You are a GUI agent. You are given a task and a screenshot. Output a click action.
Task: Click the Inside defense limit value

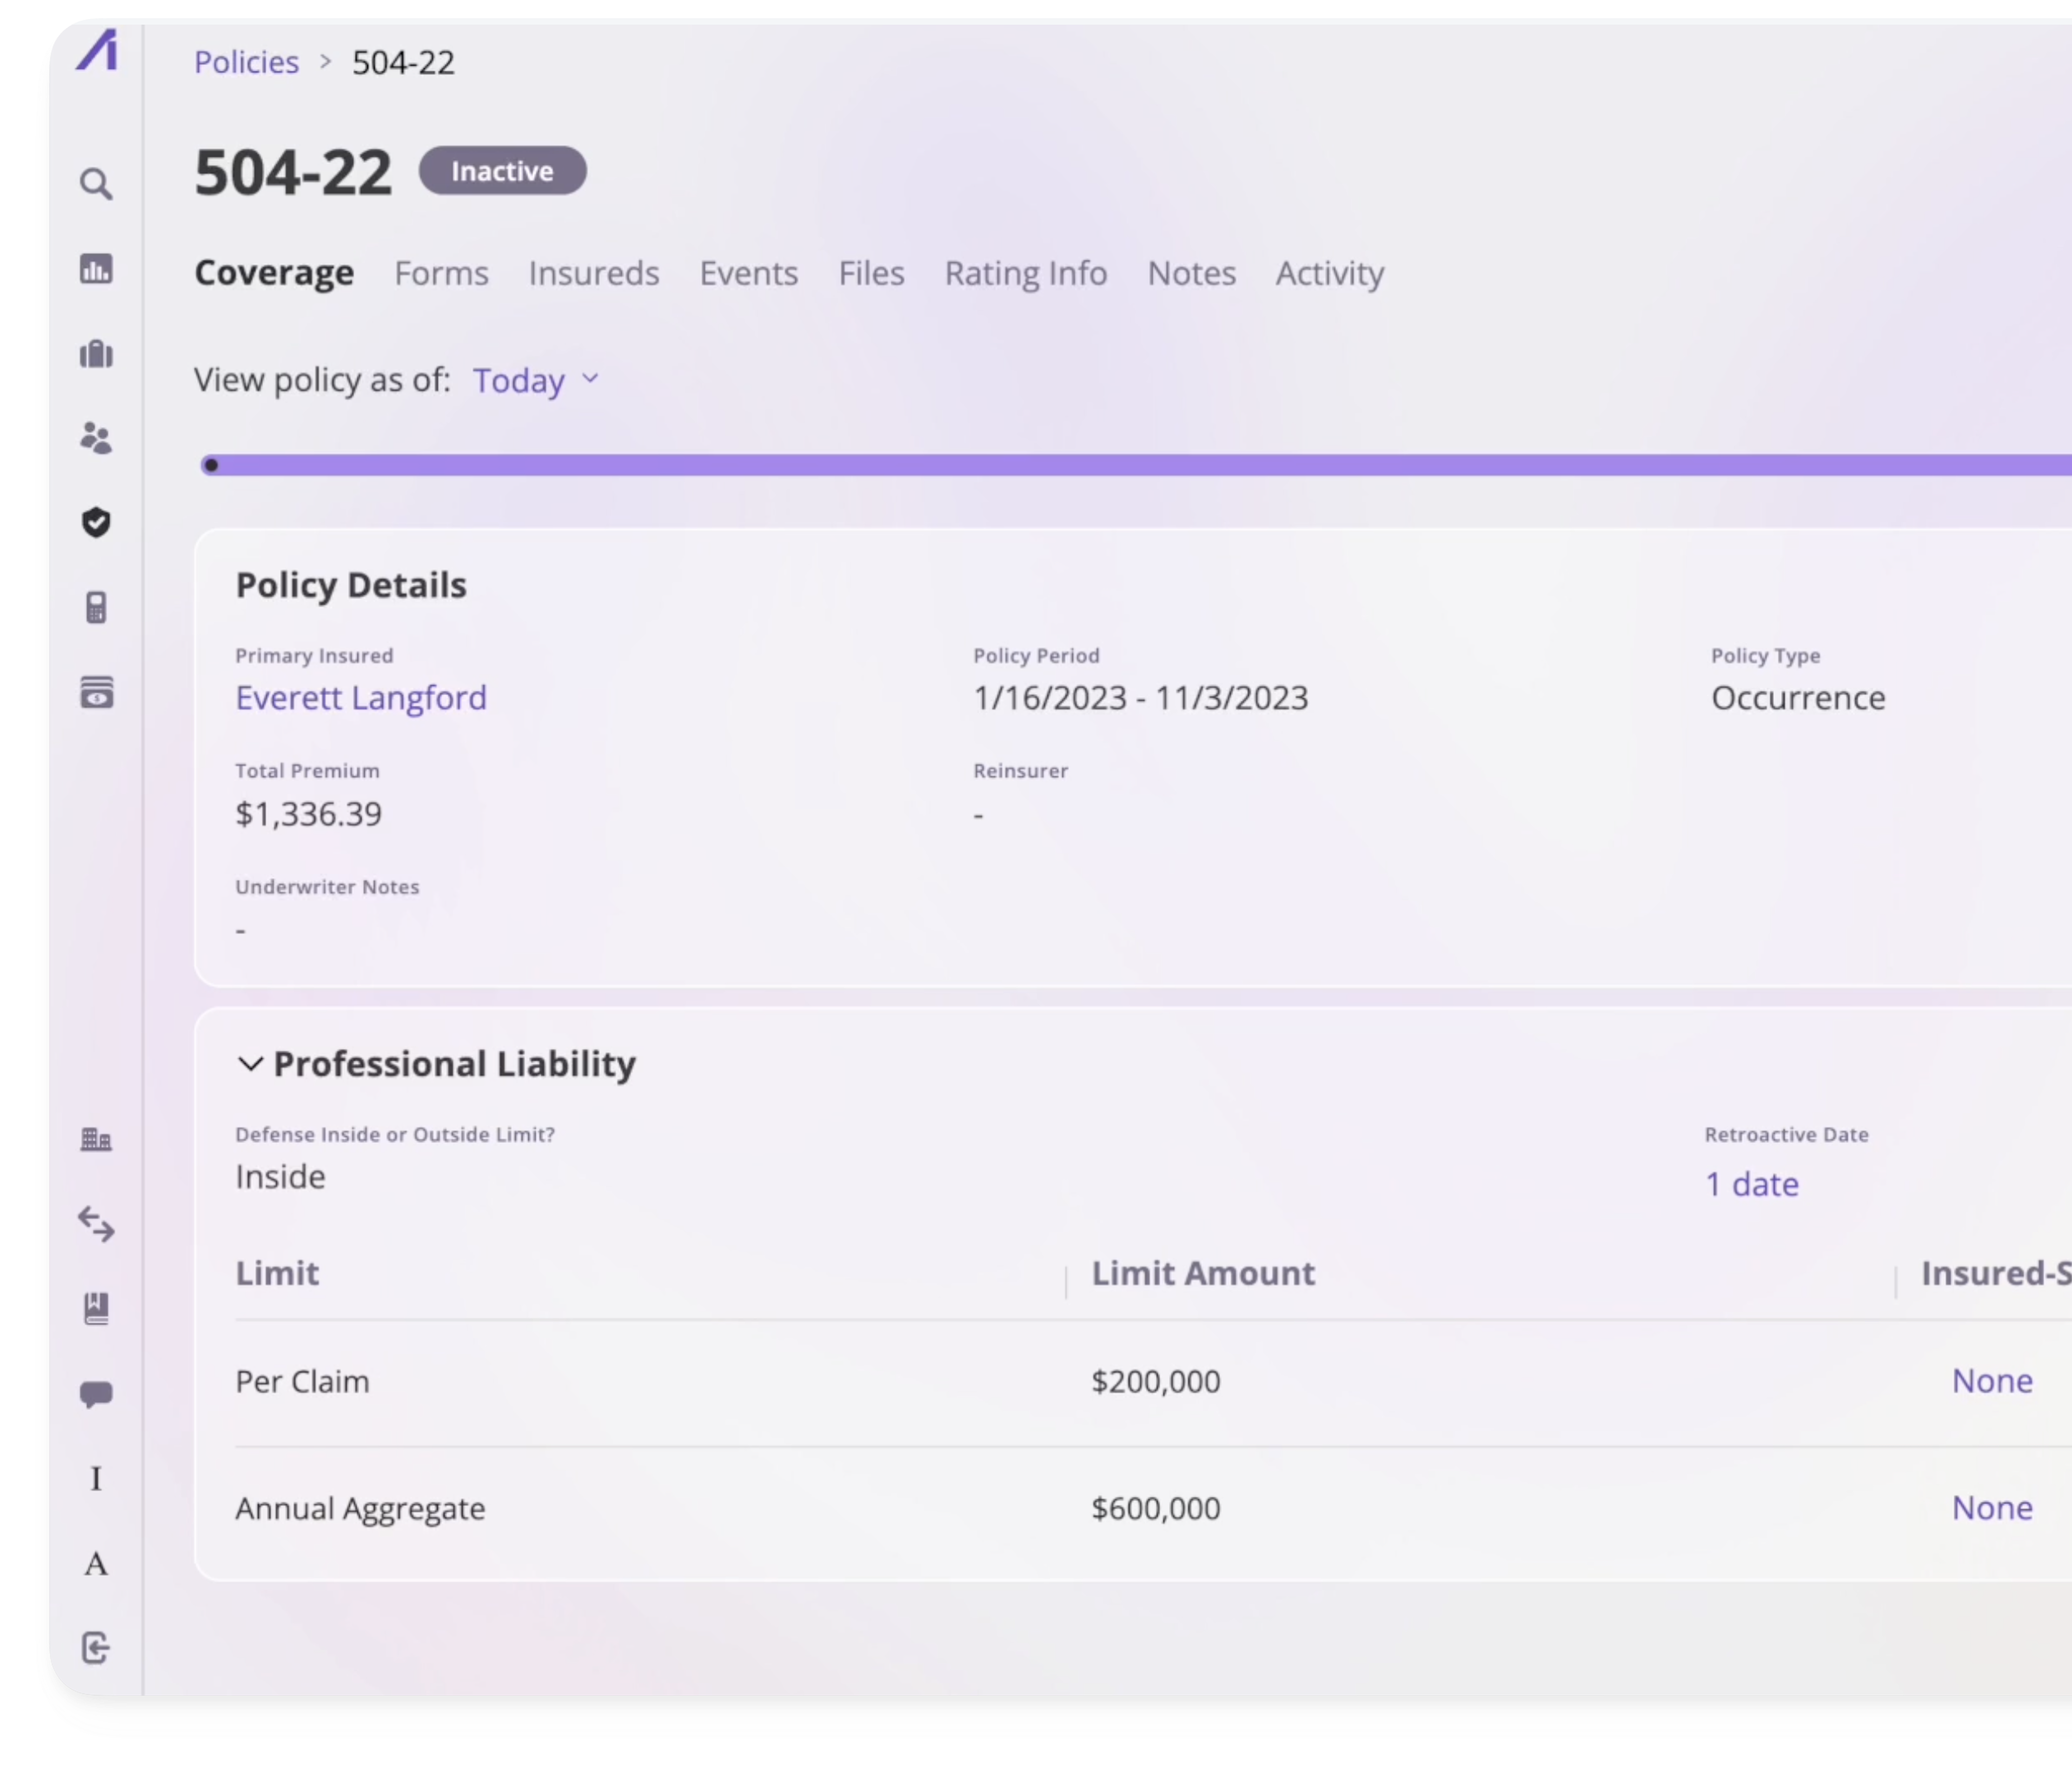(x=280, y=1177)
